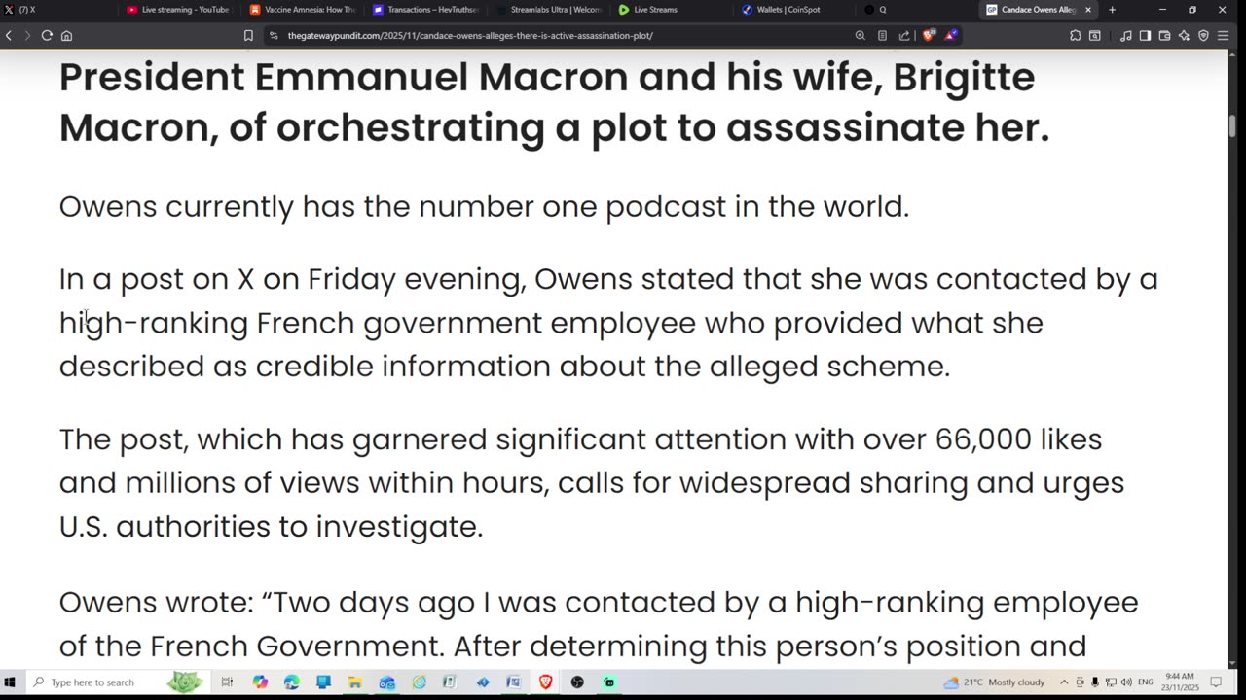Show hidden system tray icons
1246x700 pixels.
pos(1064,682)
